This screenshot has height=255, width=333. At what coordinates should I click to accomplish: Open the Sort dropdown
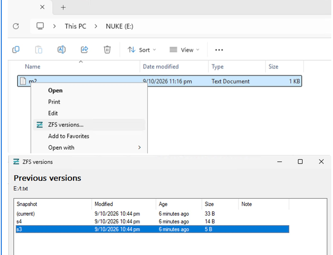[142, 50]
